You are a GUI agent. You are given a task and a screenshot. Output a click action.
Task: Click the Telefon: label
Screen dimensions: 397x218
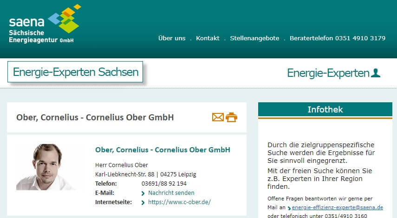click(106, 183)
